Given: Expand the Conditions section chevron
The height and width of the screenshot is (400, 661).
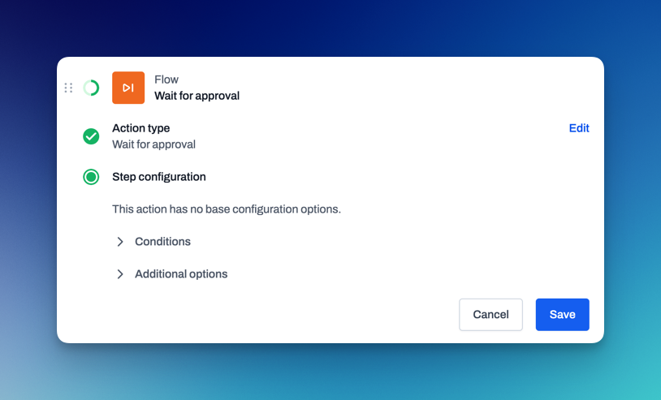Looking at the screenshot, I should tap(120, 242).
